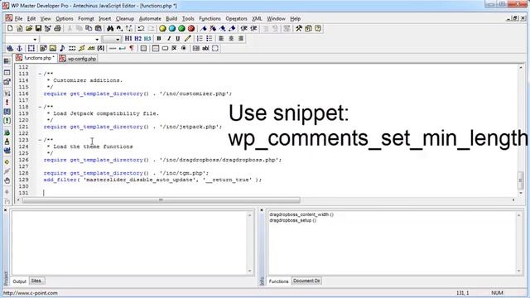Viewport: 530px width, 298px height.
Task: Click the pencil highlight icon
Action: point(188,39)
